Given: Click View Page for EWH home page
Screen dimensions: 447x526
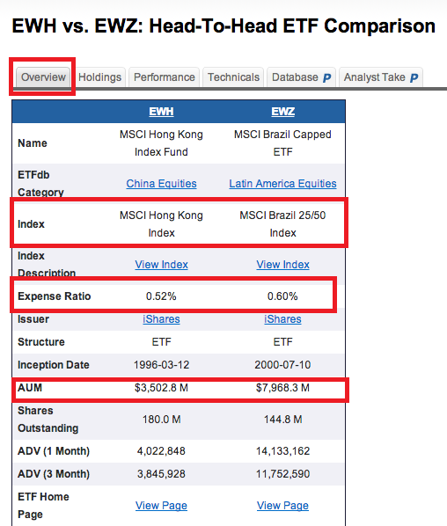Looking at the screenshot, I should tap(161, 506).
